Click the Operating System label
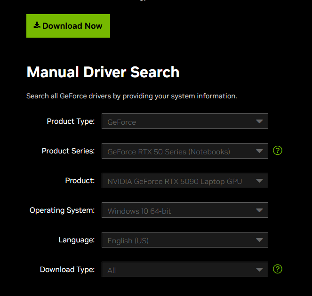Image resolution: width=312 pixels, height=296 pixels. [62, 210]
